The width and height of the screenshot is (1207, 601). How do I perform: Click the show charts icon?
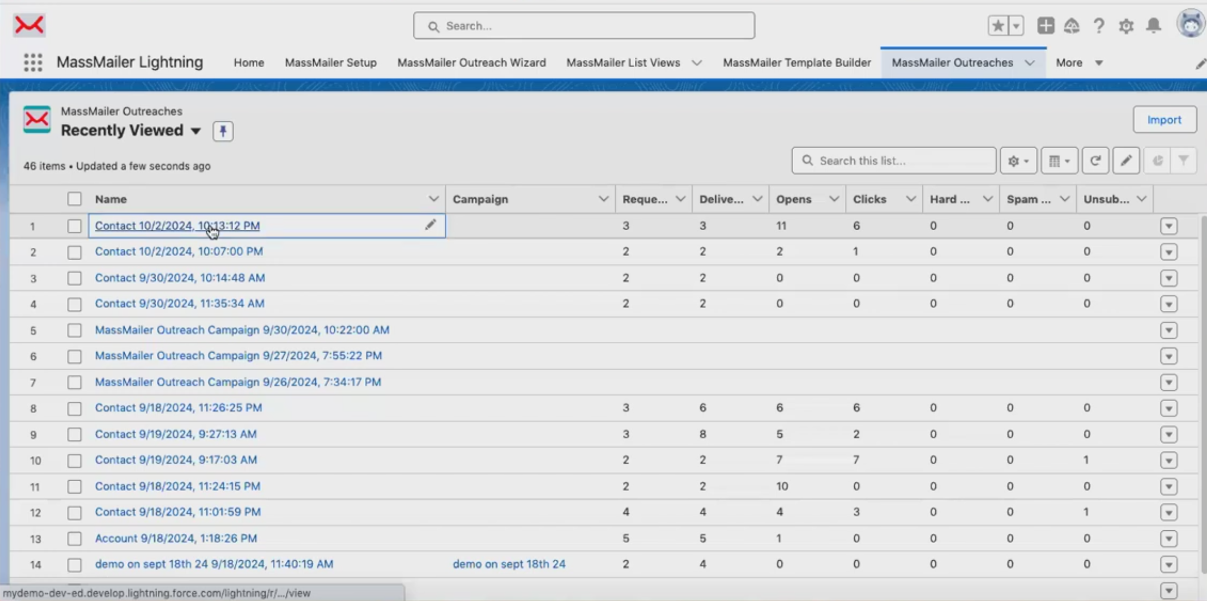pos(1157,161)
